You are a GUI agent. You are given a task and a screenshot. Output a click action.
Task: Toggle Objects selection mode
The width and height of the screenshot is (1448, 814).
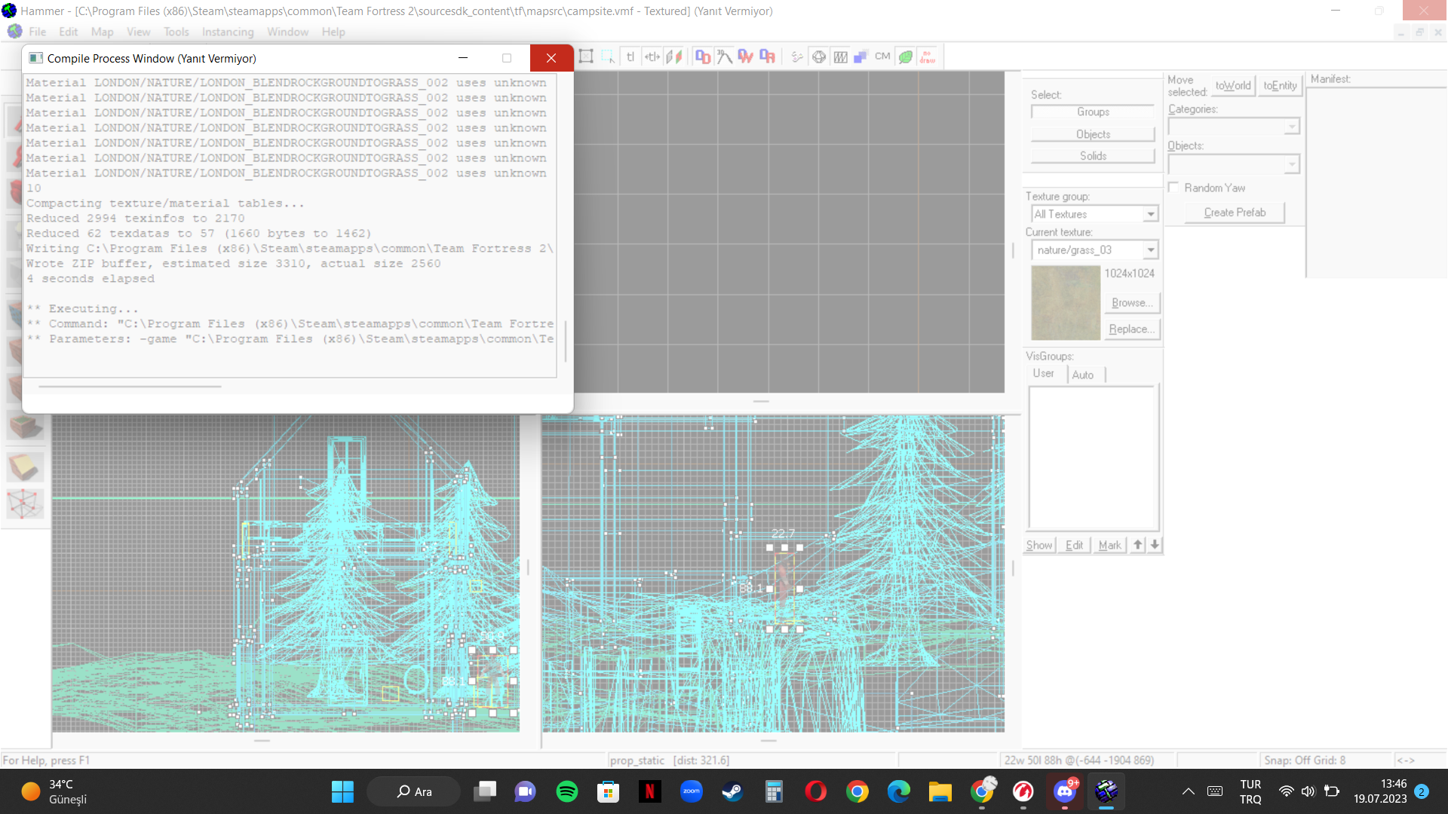point(1092,134)
